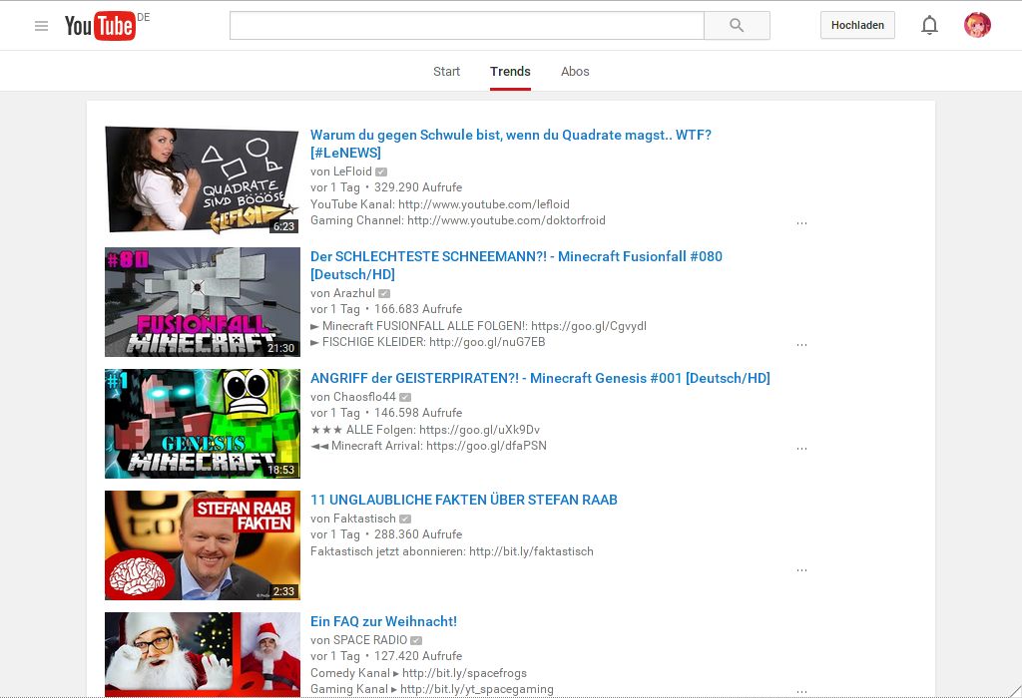Click 'Comedy Kanal' description line
Screen dimensions: 1022x698
click(418, 673)
